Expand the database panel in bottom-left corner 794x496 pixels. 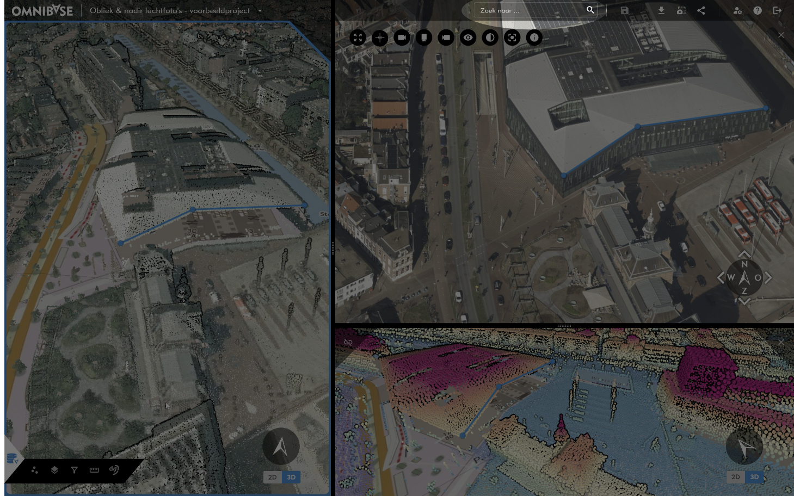tap(12, 459)
